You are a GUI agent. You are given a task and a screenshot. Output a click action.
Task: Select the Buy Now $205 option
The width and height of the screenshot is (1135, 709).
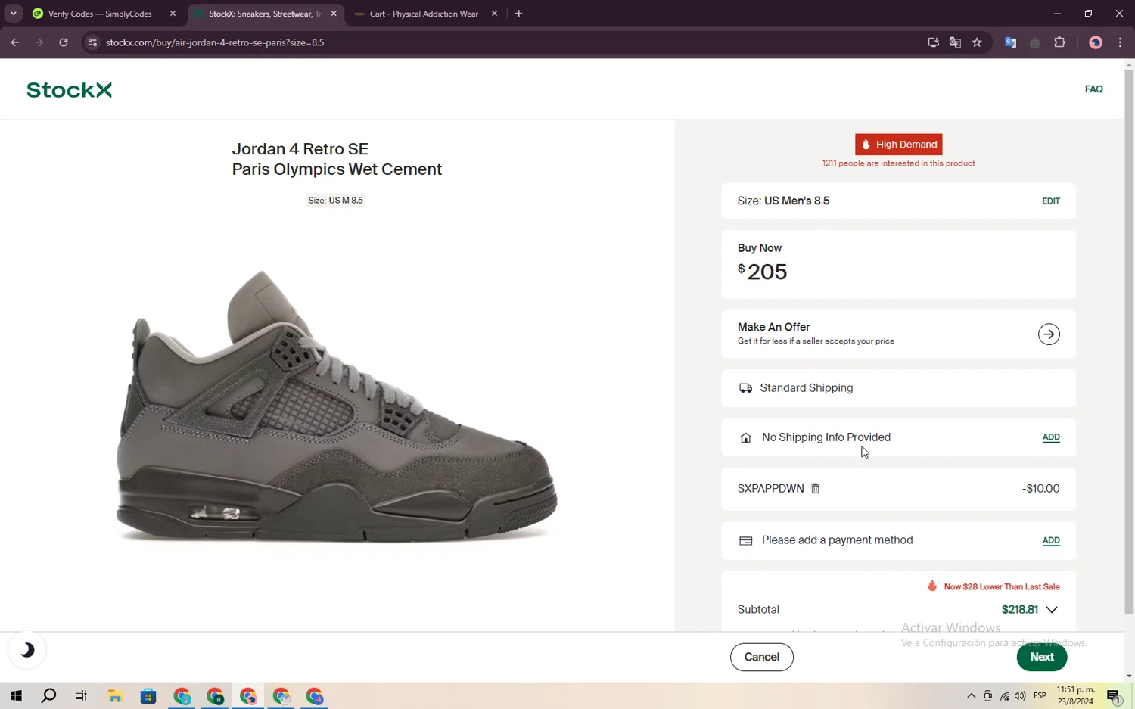(898, 264)
